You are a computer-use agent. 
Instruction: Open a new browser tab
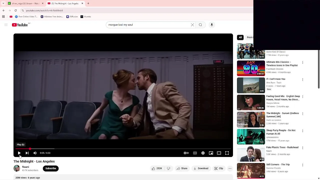point(88,3)
